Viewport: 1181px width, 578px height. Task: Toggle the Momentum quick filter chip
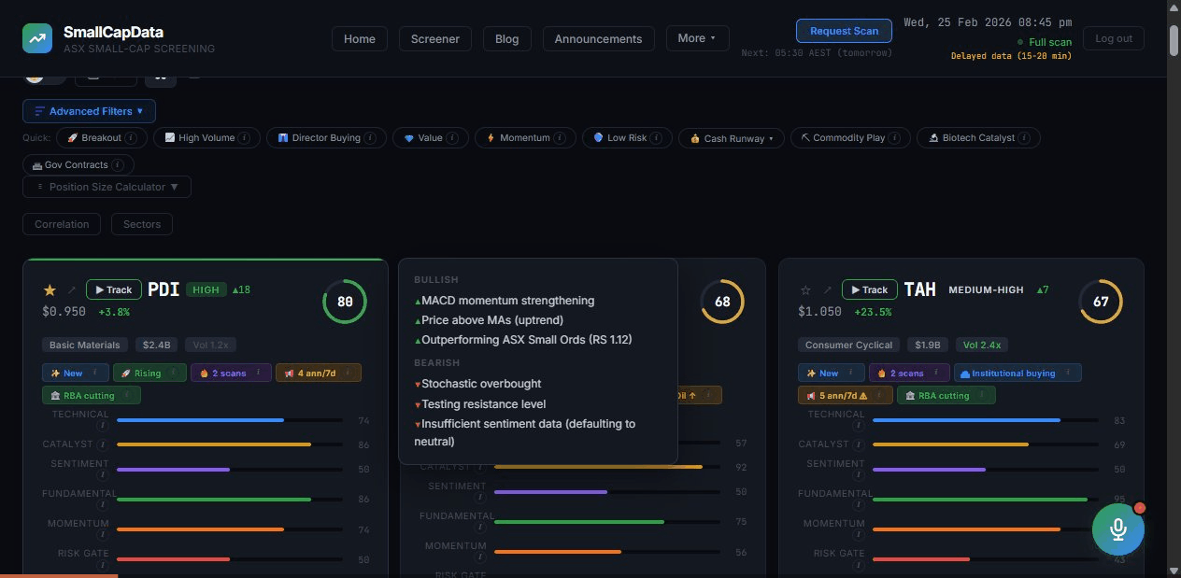tap(524, 137)
